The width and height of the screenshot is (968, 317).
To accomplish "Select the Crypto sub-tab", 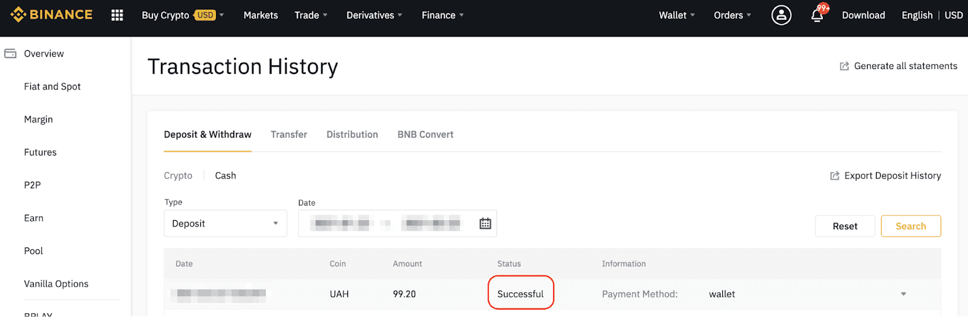I will [x=178, y=175].
